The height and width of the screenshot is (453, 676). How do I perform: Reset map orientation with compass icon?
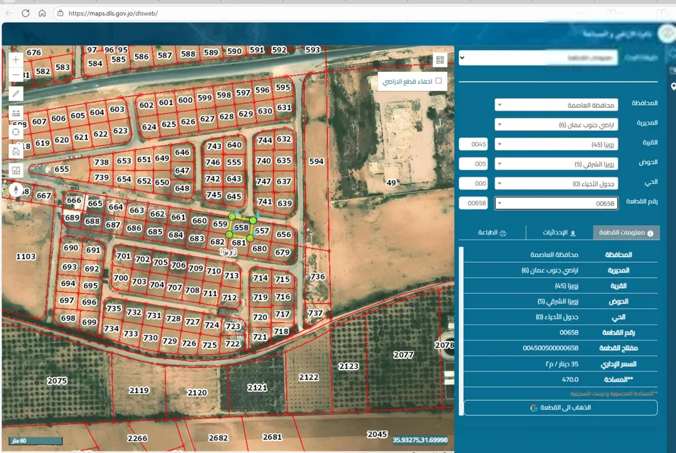16,190
